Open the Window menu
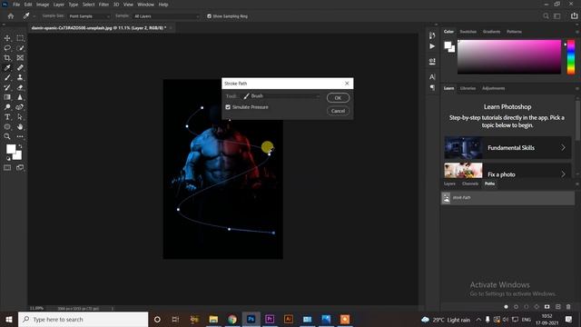Screen dimensions: 581x327 [145, 5]
